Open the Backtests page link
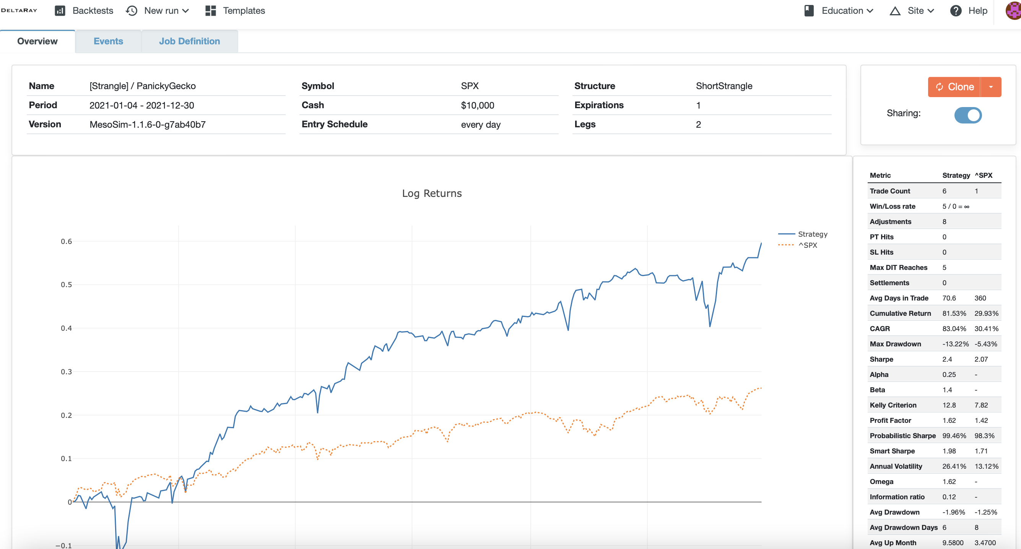Viewport: 1021px width, 549px height. pyautogui.click(x=93, y=11)
